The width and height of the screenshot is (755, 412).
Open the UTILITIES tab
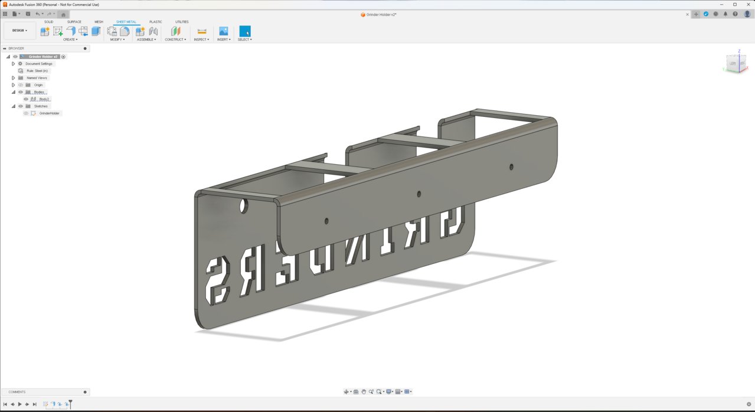(x=182, y=22)
